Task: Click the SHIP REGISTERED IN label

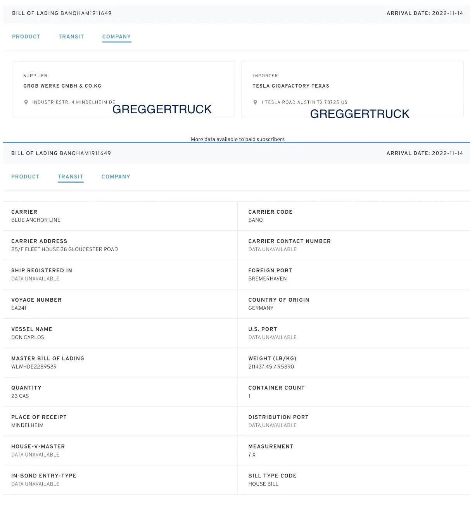Action: [x=41, y=270]
